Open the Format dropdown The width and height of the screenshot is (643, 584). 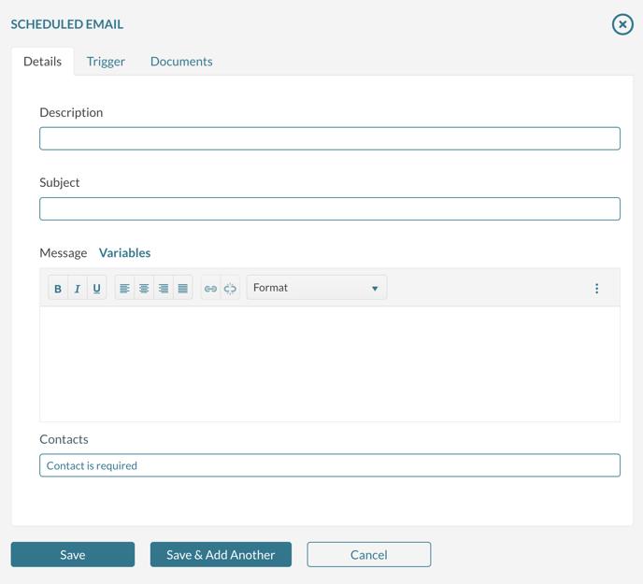point(316,288)
